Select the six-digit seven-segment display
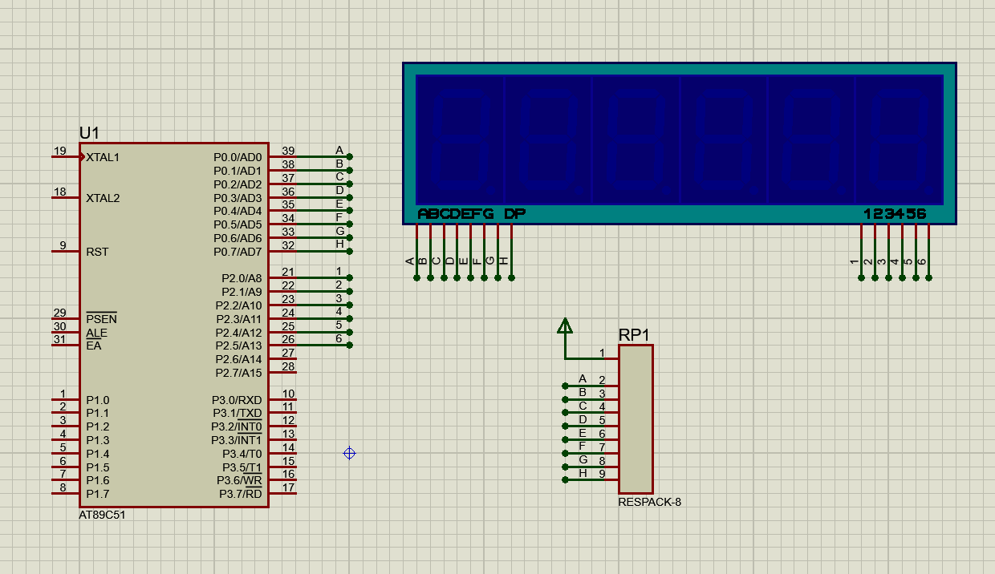The height and width of the screenshot is (574, 995). click(x=680, y=143)
